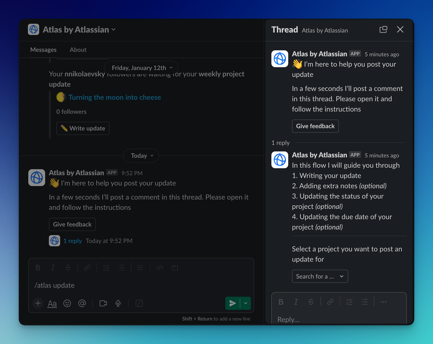Send the message with green arrow
Image resolution: width=433 pixels, height=344 pixels.
point(232,303)
